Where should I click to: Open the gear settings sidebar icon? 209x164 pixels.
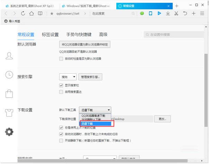point(9,132)
